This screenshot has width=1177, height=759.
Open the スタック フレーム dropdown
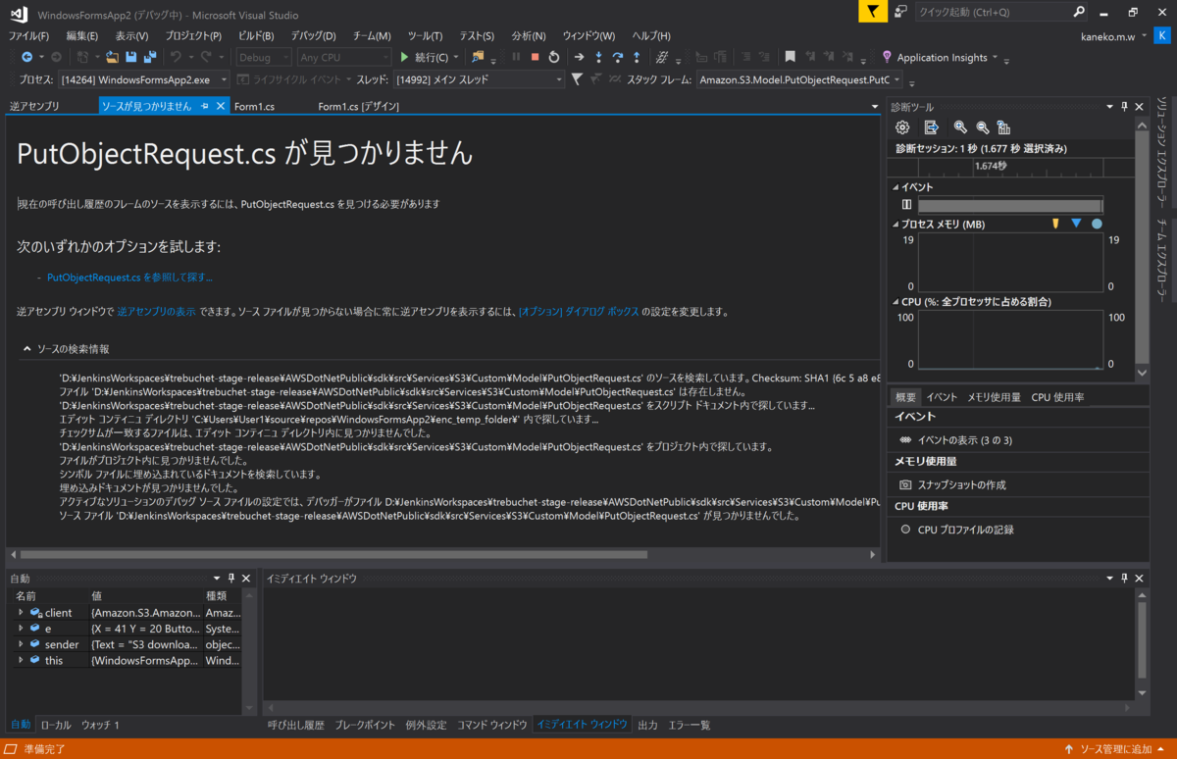799,79
